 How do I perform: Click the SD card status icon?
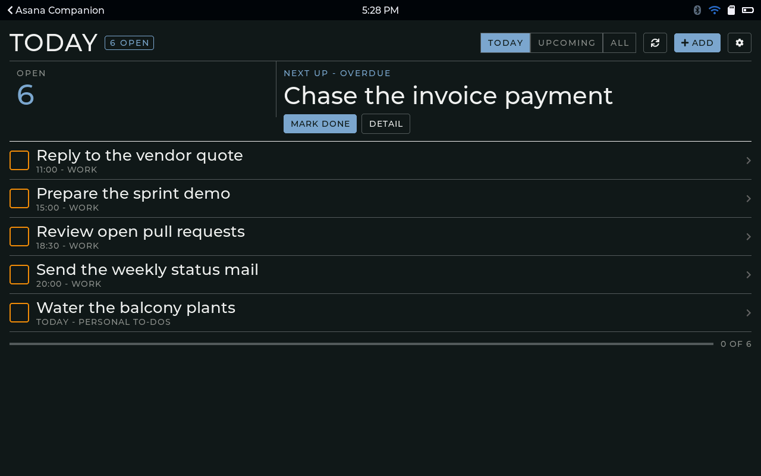click(731, 10)
